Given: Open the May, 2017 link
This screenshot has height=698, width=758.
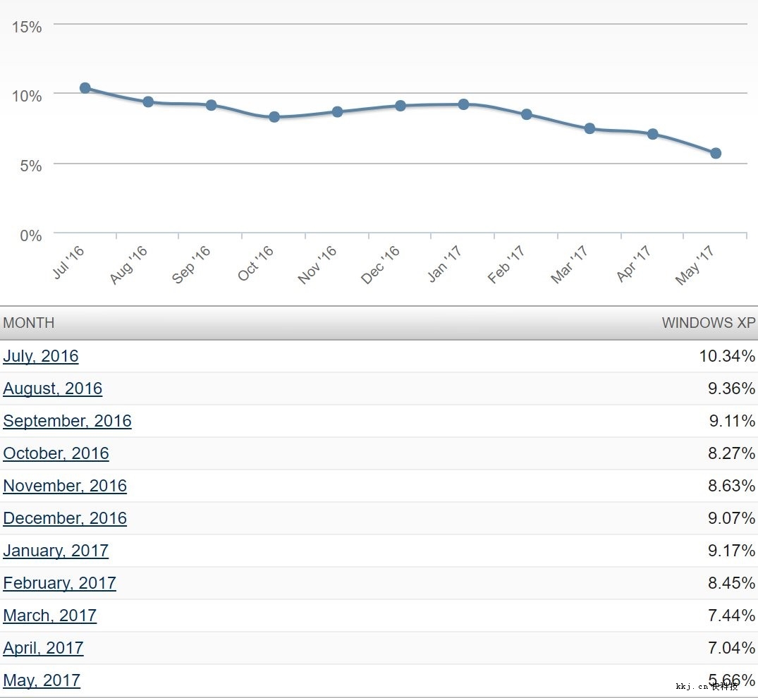Looking at the screenshot, I should tap(42, 680).
